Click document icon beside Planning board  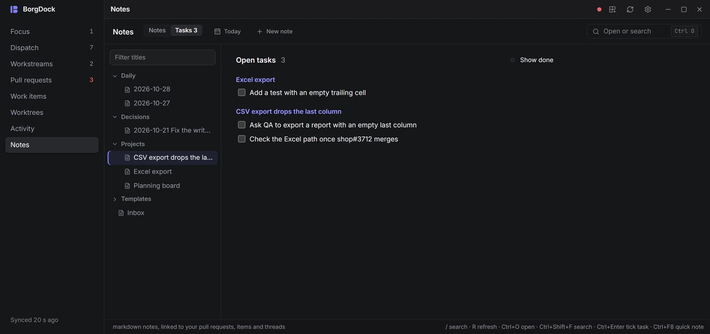pos(127,186)
